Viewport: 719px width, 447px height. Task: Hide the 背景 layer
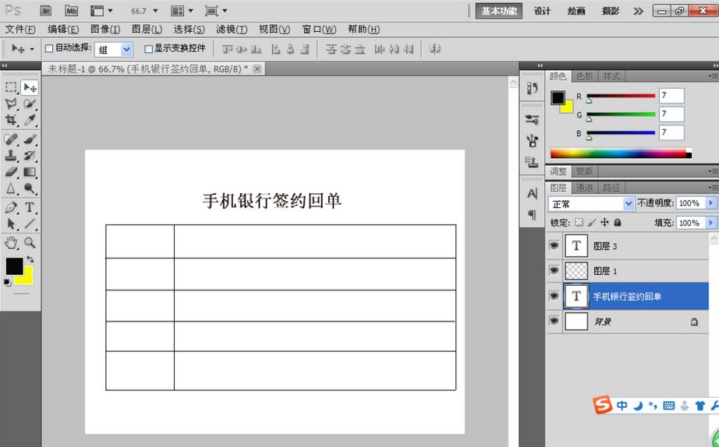pyautogui.click(x=554, y=321)
